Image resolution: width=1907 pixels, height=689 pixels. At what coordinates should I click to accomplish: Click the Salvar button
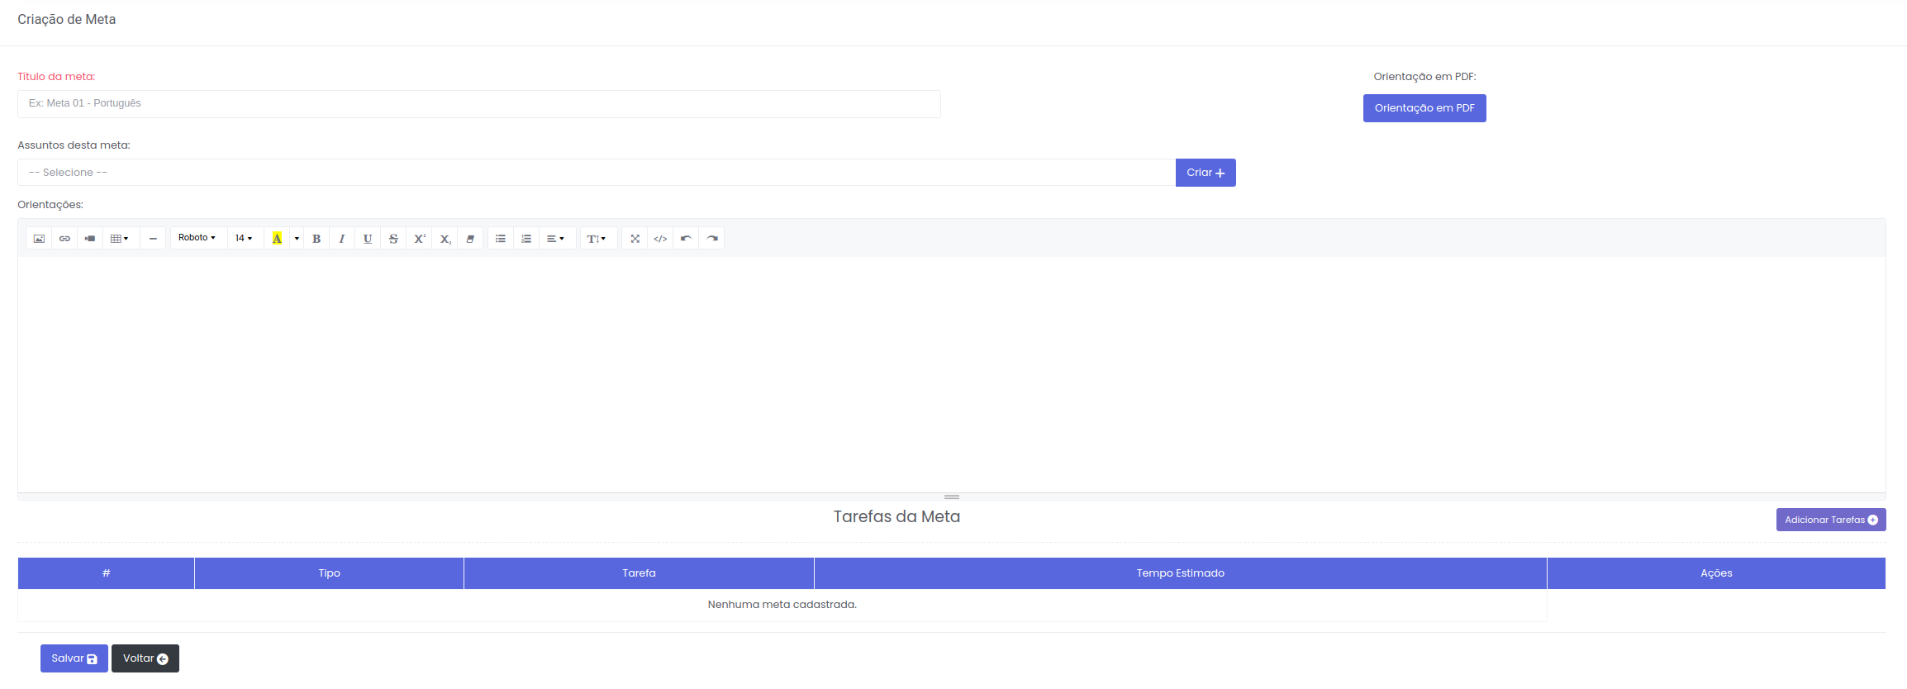pyautogui.click(x=74, y=658)
